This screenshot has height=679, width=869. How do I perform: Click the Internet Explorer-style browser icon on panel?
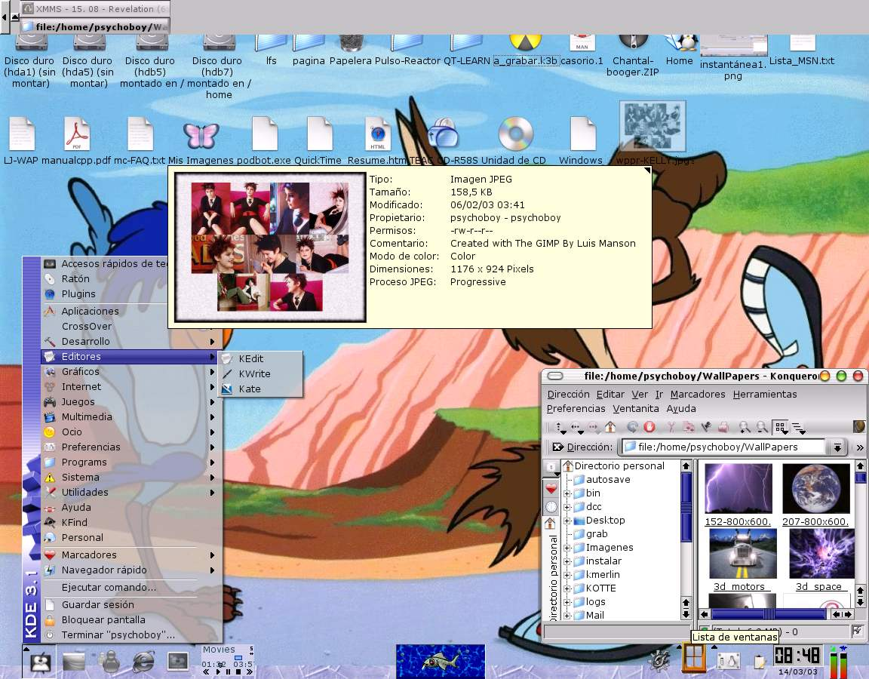point(143,661)
